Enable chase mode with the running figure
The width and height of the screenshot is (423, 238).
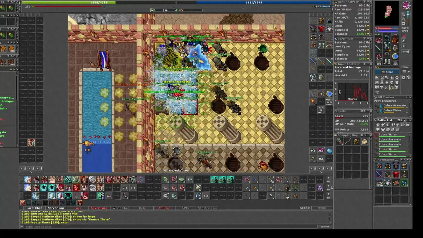click(x=404, y=40)
